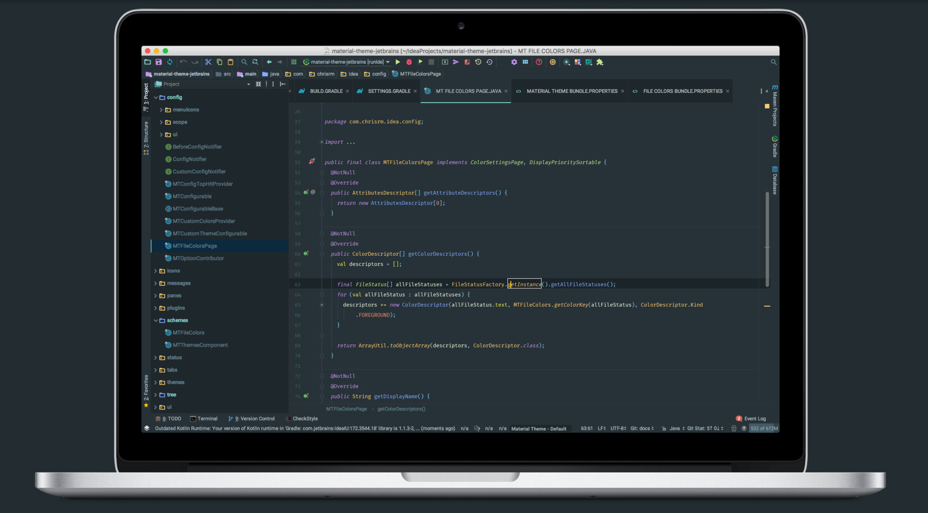Viewport: 928px width, 513px height.
Task: Expand the icons folder in project tree
Action: (155, 270)
